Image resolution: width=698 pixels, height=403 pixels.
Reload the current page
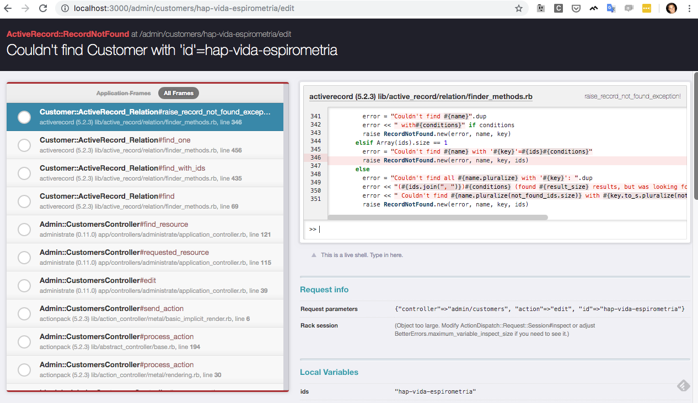click(43, 9)
